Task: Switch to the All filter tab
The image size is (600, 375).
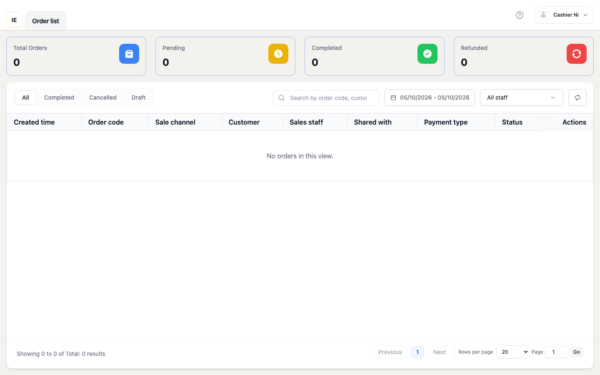Action: pos(25,97)
